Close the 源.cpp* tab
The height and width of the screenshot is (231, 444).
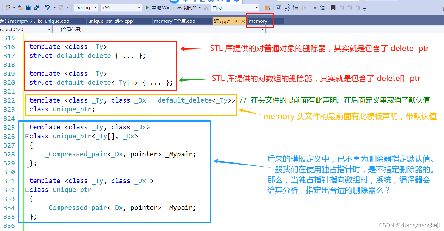coord(243,21)
